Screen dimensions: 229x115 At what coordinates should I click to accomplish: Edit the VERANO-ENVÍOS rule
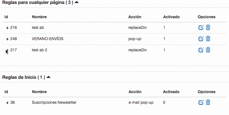pos(201,39)
